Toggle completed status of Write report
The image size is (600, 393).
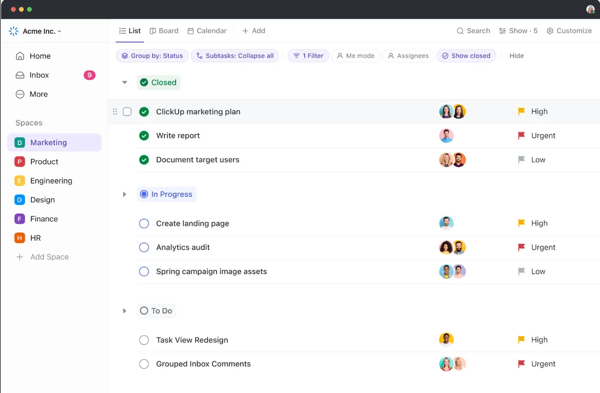pos(144,135)
